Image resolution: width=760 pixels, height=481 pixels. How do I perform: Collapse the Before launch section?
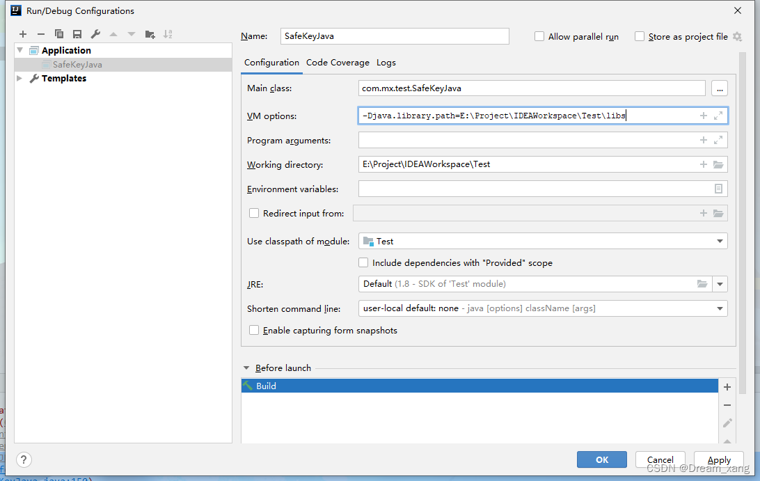coord(246,368)
